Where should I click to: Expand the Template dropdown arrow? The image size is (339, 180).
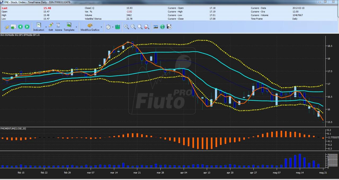click(76, 27)
